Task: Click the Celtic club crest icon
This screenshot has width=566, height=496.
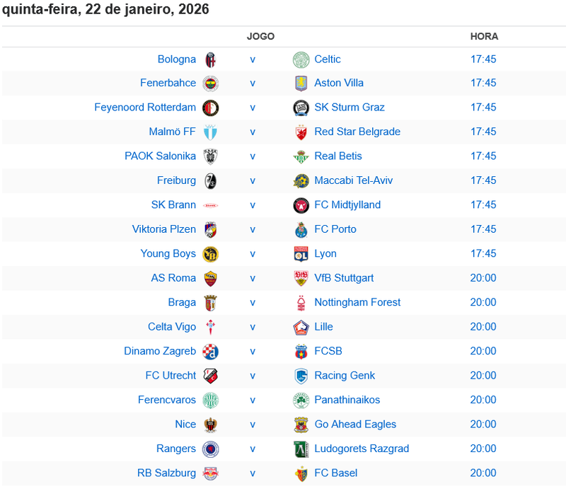Action: [x=301, y=59]
